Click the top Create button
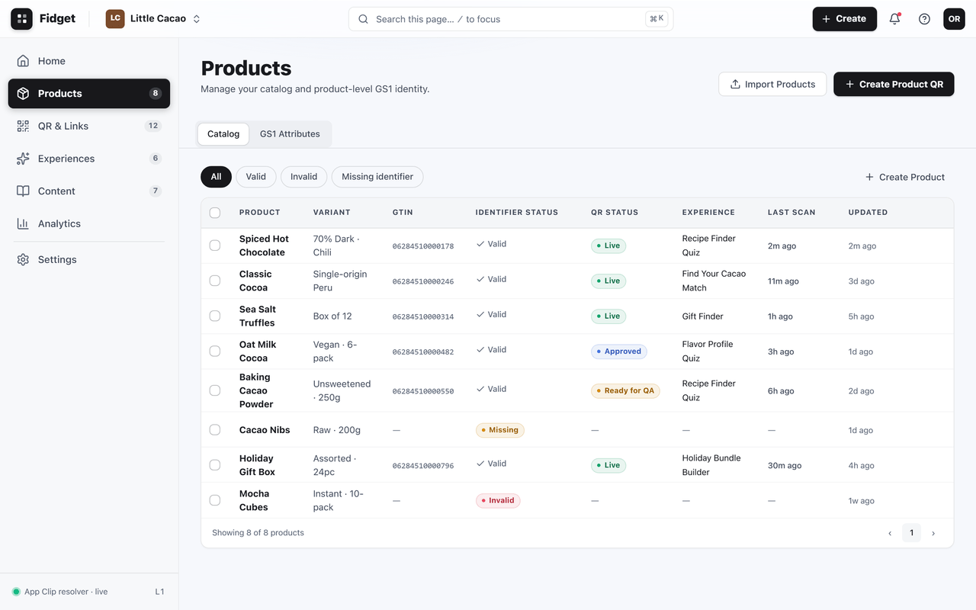The image size is (976, 610). point(844,19)
